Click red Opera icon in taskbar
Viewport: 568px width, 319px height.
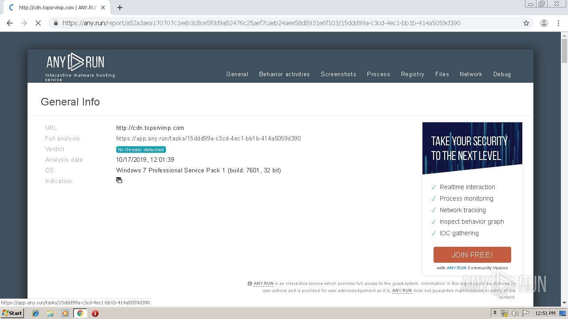pyautogui.click(x=95, y=313)
